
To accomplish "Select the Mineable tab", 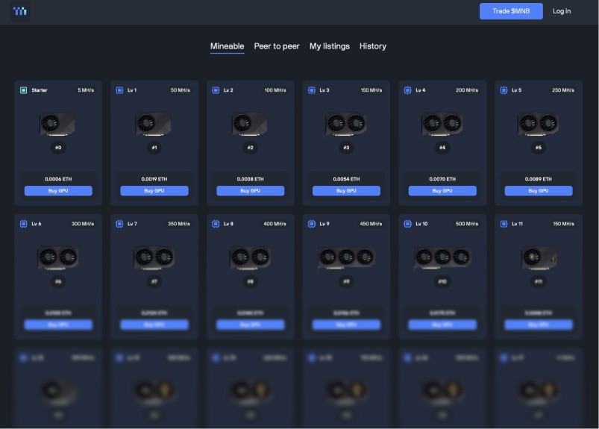I will (227, 46).
